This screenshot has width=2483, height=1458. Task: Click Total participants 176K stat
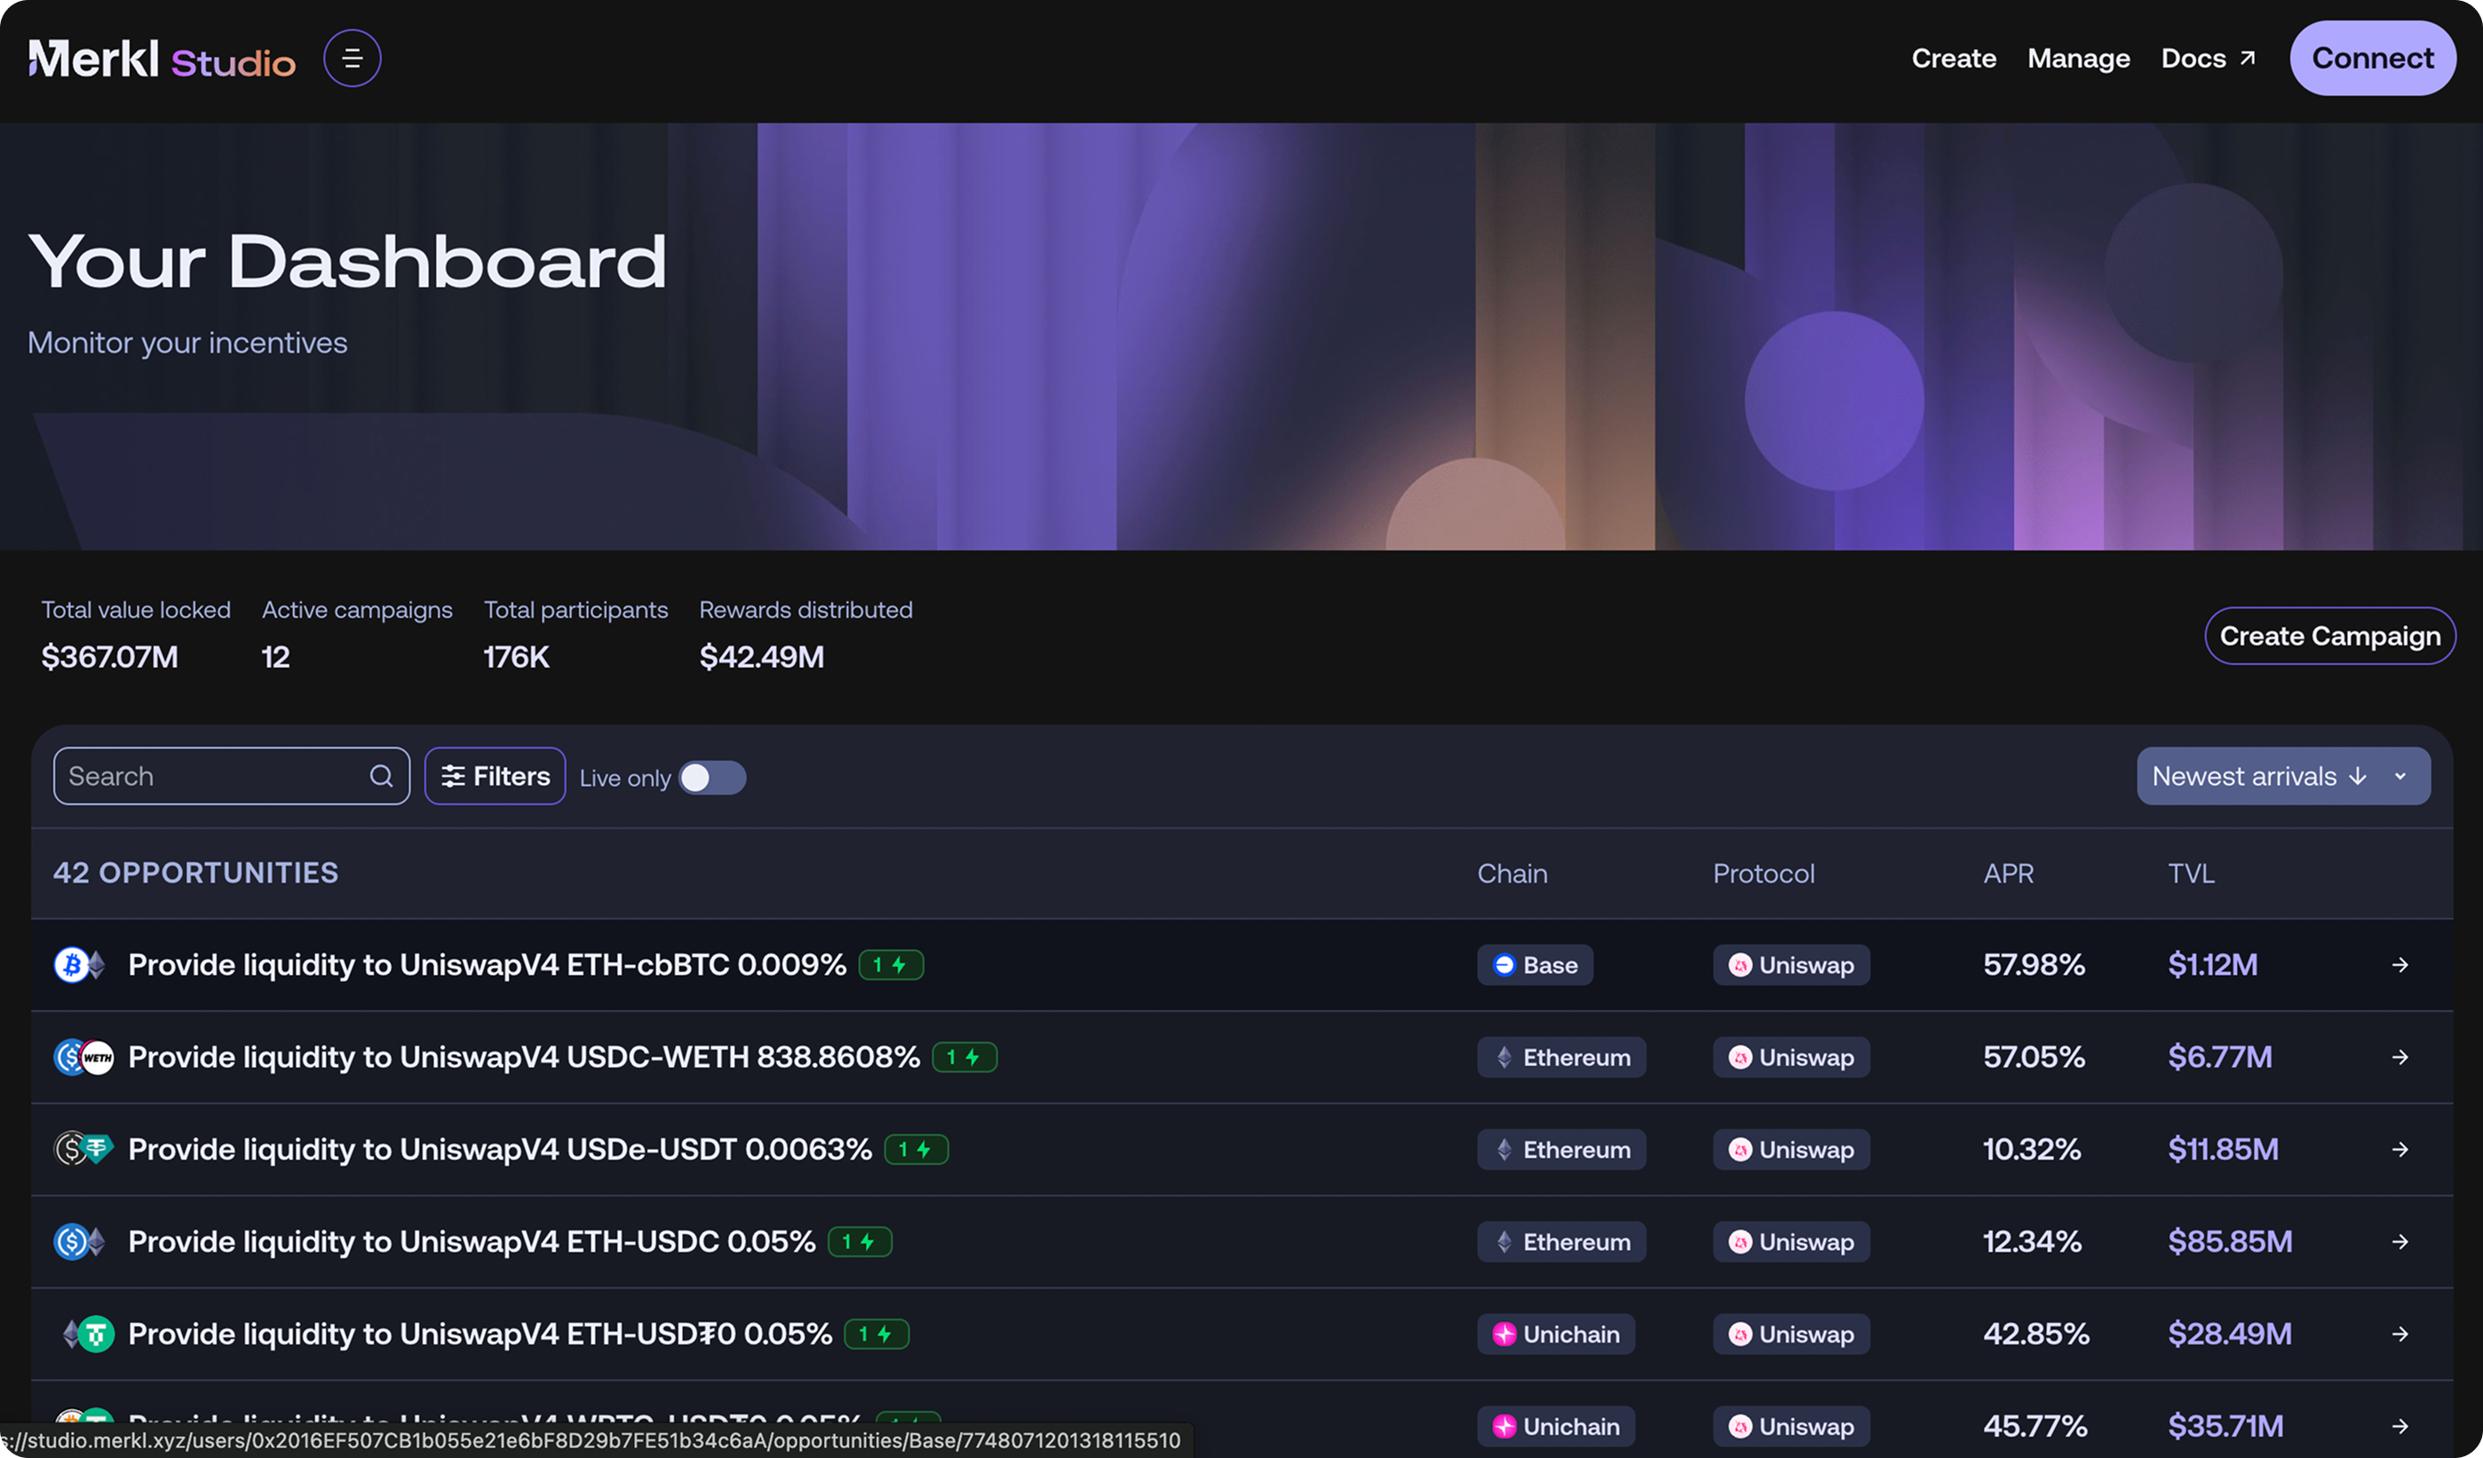[575, 634]
